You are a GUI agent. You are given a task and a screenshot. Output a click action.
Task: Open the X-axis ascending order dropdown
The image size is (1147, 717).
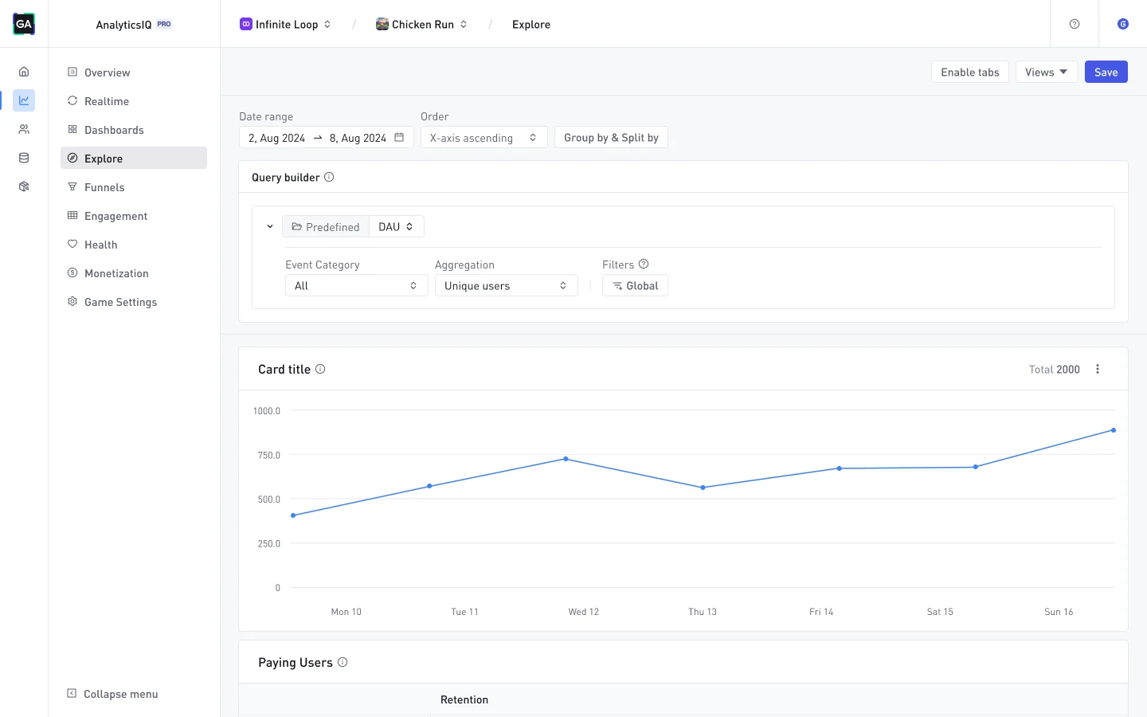(x=483, y=137)
